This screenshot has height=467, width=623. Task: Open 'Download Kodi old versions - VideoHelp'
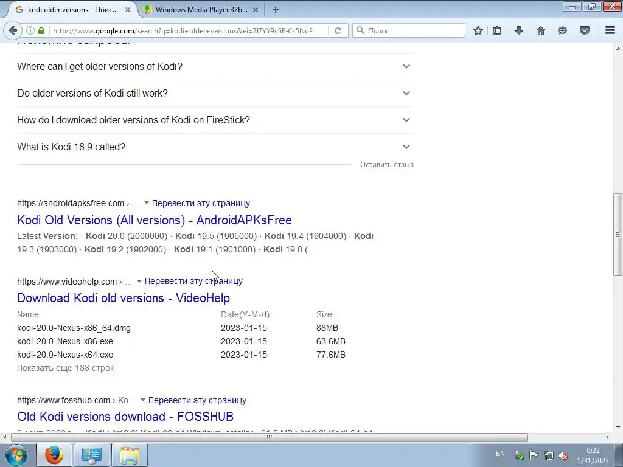point(124,298)
